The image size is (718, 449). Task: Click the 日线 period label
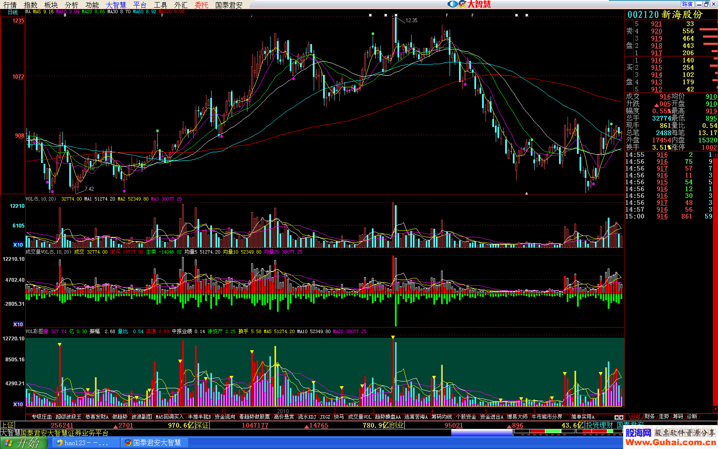tap(13, 12)
